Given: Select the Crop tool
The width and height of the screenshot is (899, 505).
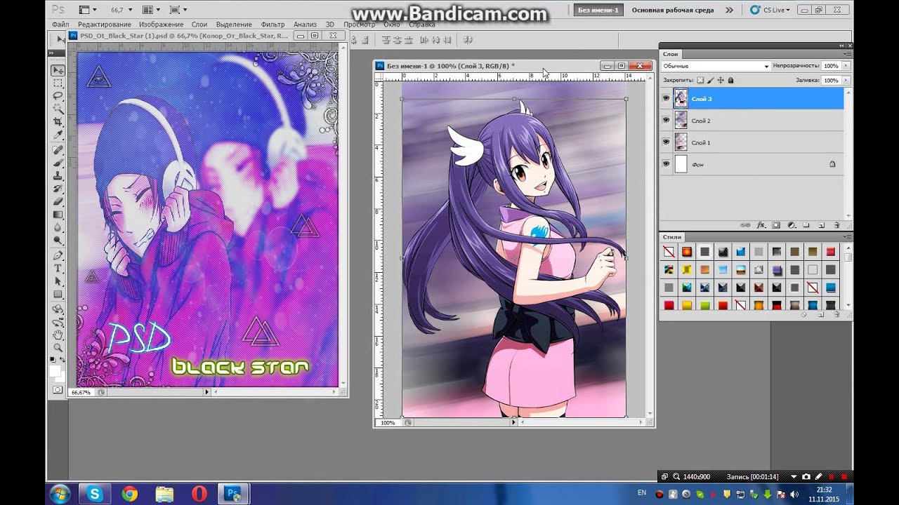Looking at the screenshot, I should 58,122.
